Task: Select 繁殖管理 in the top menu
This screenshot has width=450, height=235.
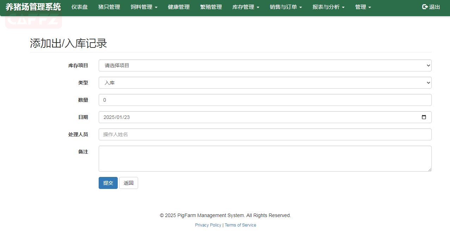Action: 211,7
